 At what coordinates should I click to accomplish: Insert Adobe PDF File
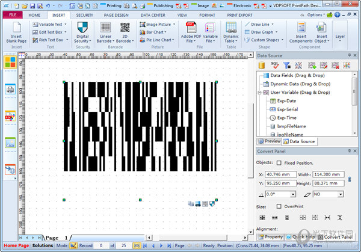(191, 28)
